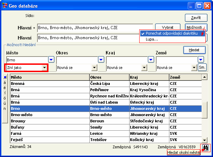This screenshot has width=213, height=157.
Task: Click the Beroun district cell
Action: pyautogui.click(x=109, y=121)
